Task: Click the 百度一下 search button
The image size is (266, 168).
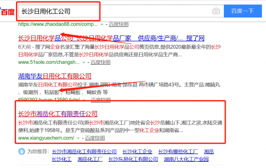Action: 243,11
